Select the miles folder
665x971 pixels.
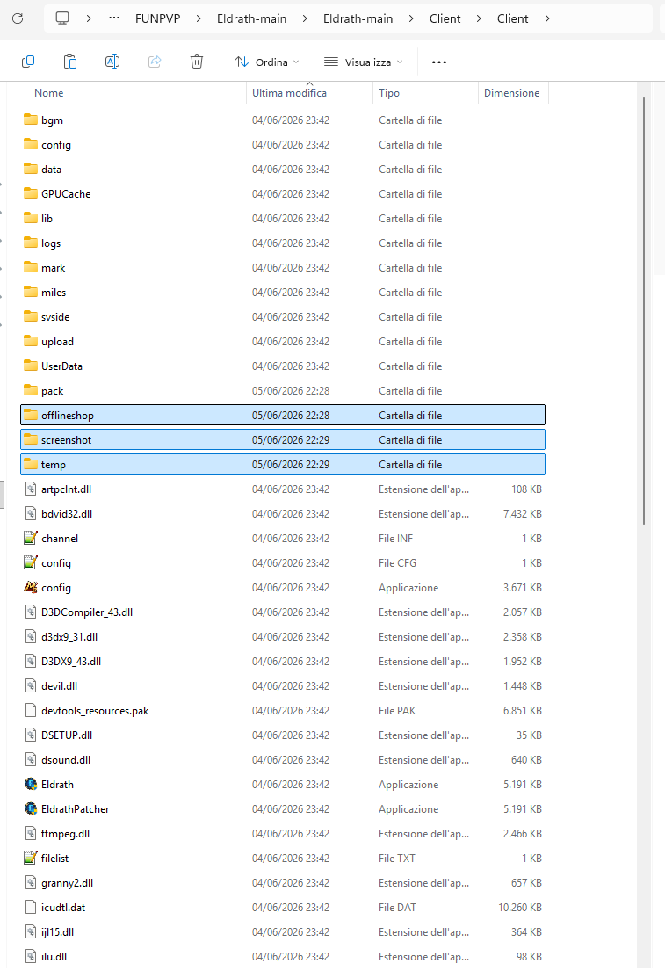(283, 293)
